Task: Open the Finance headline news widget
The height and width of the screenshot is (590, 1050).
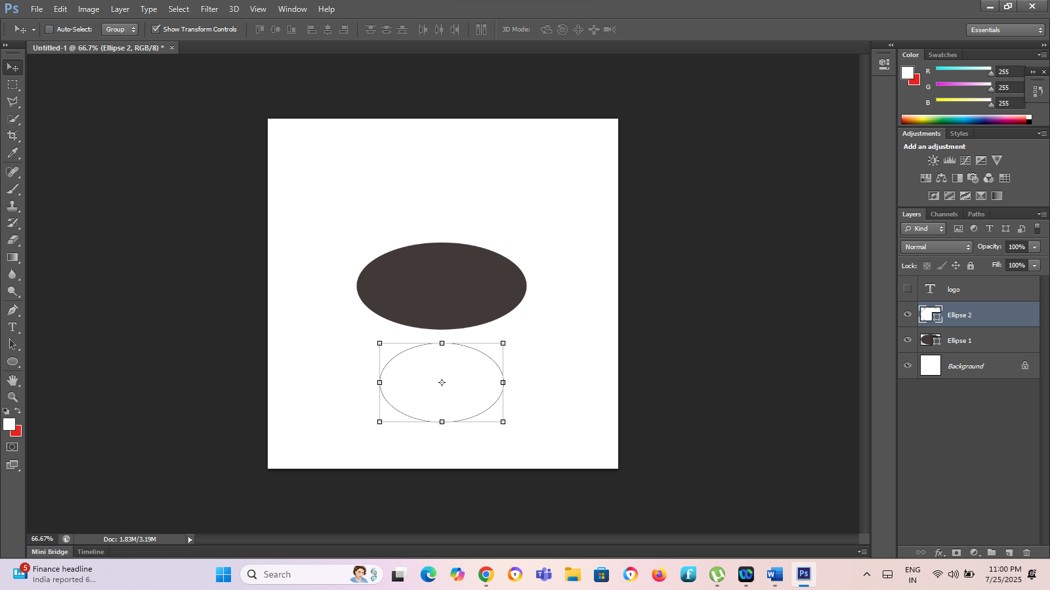Action: (x=54, y=574)
